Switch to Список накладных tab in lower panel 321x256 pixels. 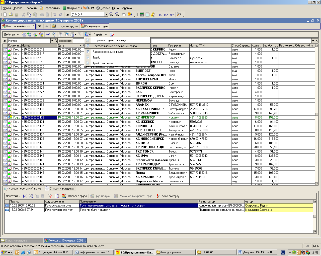point(59,188)
